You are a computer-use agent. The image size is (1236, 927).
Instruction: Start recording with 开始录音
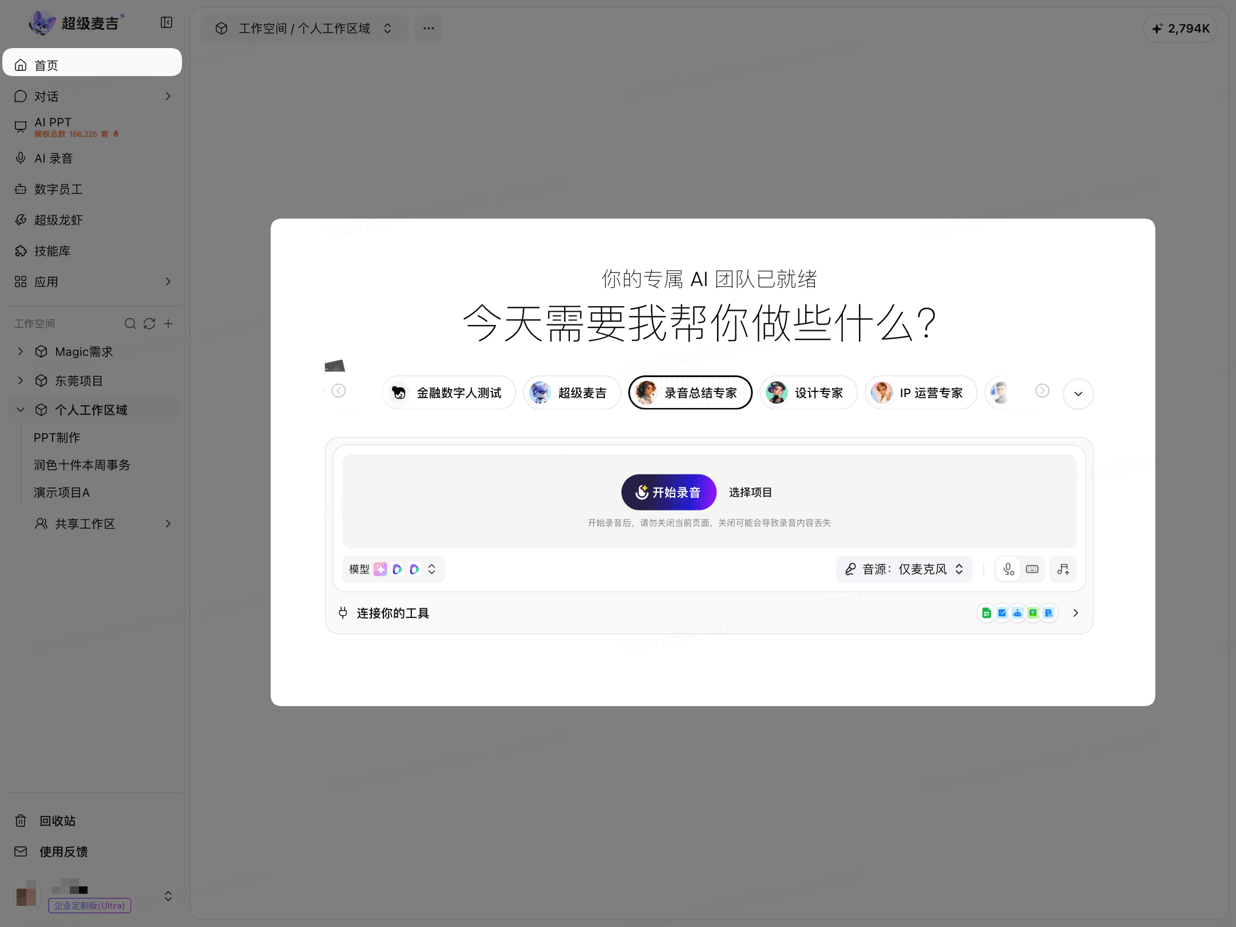(x=668, y=493)
